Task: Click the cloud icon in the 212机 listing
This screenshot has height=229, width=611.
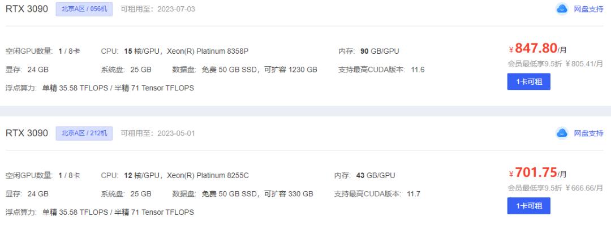Action: coord(562,133)
